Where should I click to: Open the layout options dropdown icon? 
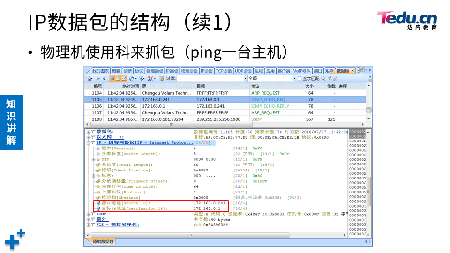coord(132,78)
